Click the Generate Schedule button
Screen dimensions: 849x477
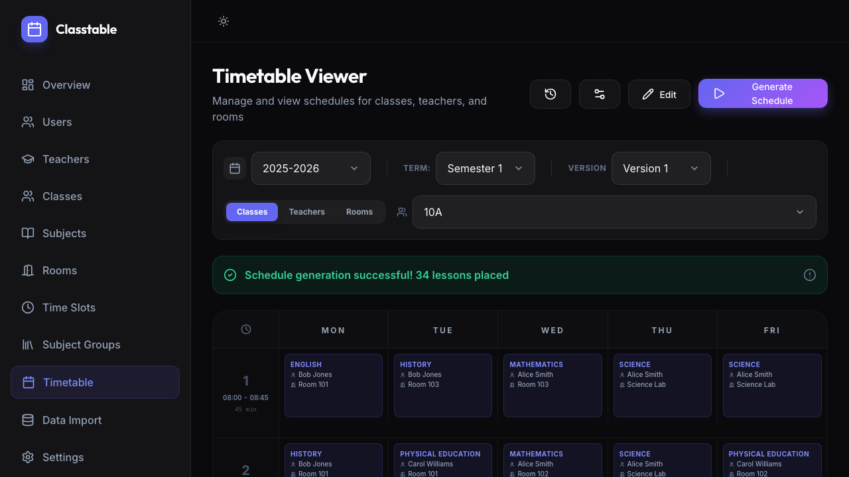pyautogui.click(x=763, y=93)
